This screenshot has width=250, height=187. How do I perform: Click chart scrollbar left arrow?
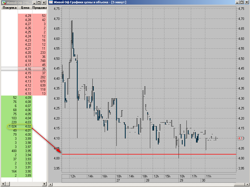pyautogui.click(x=50, y=185)
